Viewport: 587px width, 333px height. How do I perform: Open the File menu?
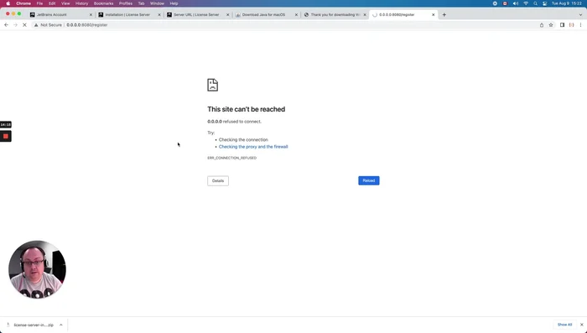coord(39,3)
